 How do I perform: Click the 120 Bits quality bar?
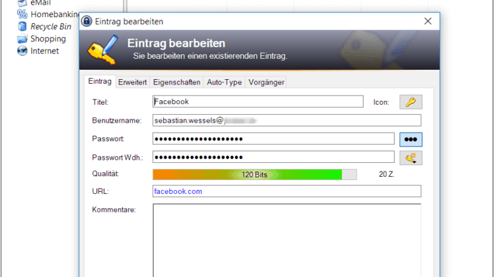coord(254,174)
